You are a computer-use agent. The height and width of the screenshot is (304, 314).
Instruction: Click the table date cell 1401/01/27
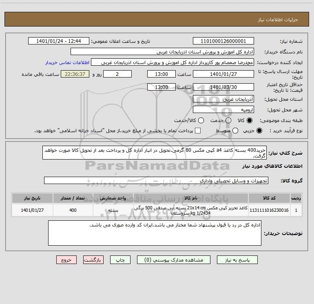(32, 210)
